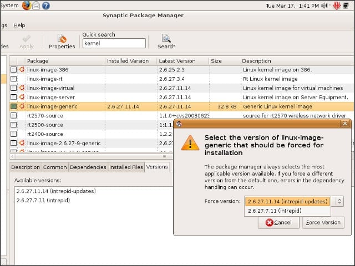Click 'Generic Linux kernel image' description
Screen dimensions: 355x266
click(277, 106)
